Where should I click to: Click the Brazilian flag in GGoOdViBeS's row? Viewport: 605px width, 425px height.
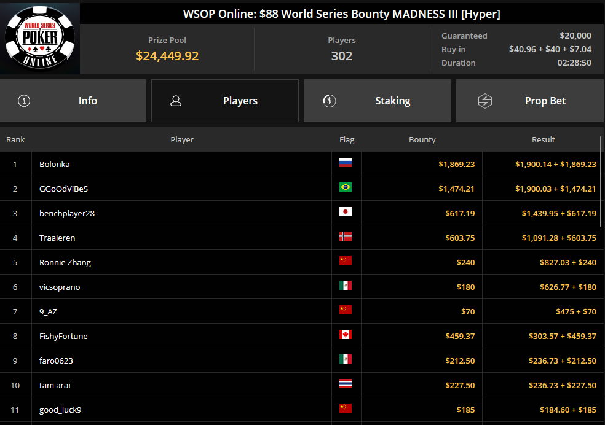click(346, 187)
